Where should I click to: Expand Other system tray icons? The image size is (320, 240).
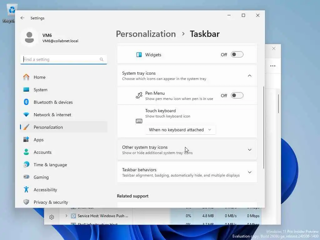coord(187,150)
